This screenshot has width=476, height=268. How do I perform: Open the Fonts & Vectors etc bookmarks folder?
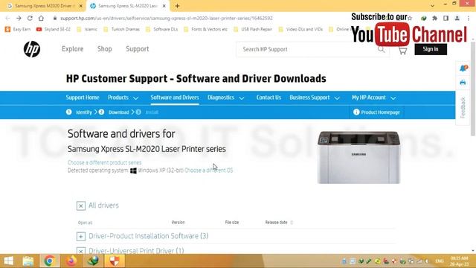tap(205, 29)
